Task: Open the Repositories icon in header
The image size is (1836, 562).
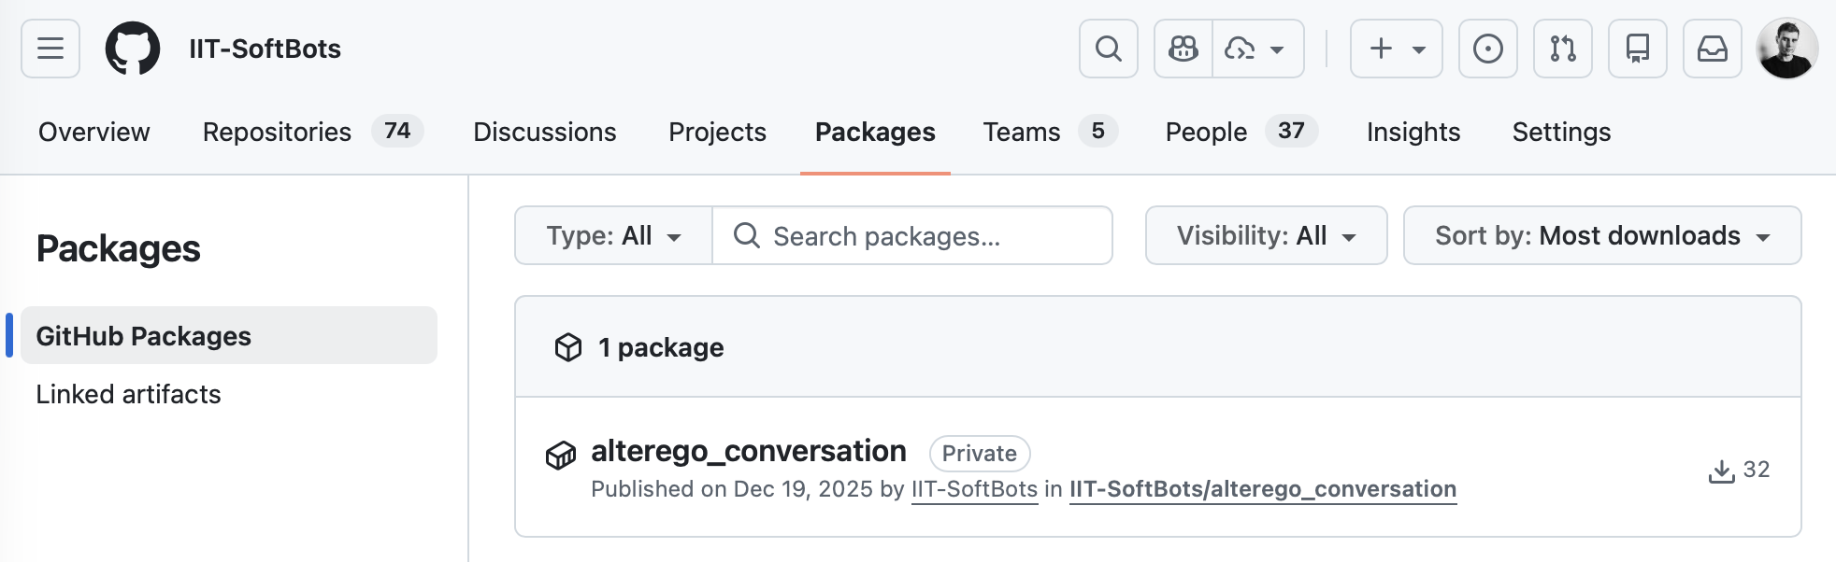Action: pyautogui.click(x=1638, y=49)
